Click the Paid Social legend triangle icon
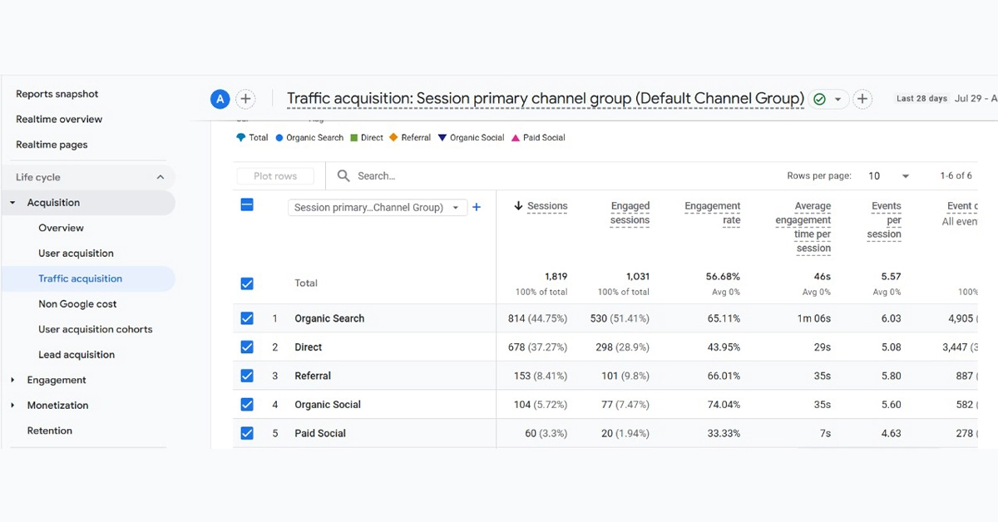This screenshot has width=998, height=522. pos(516,138)
